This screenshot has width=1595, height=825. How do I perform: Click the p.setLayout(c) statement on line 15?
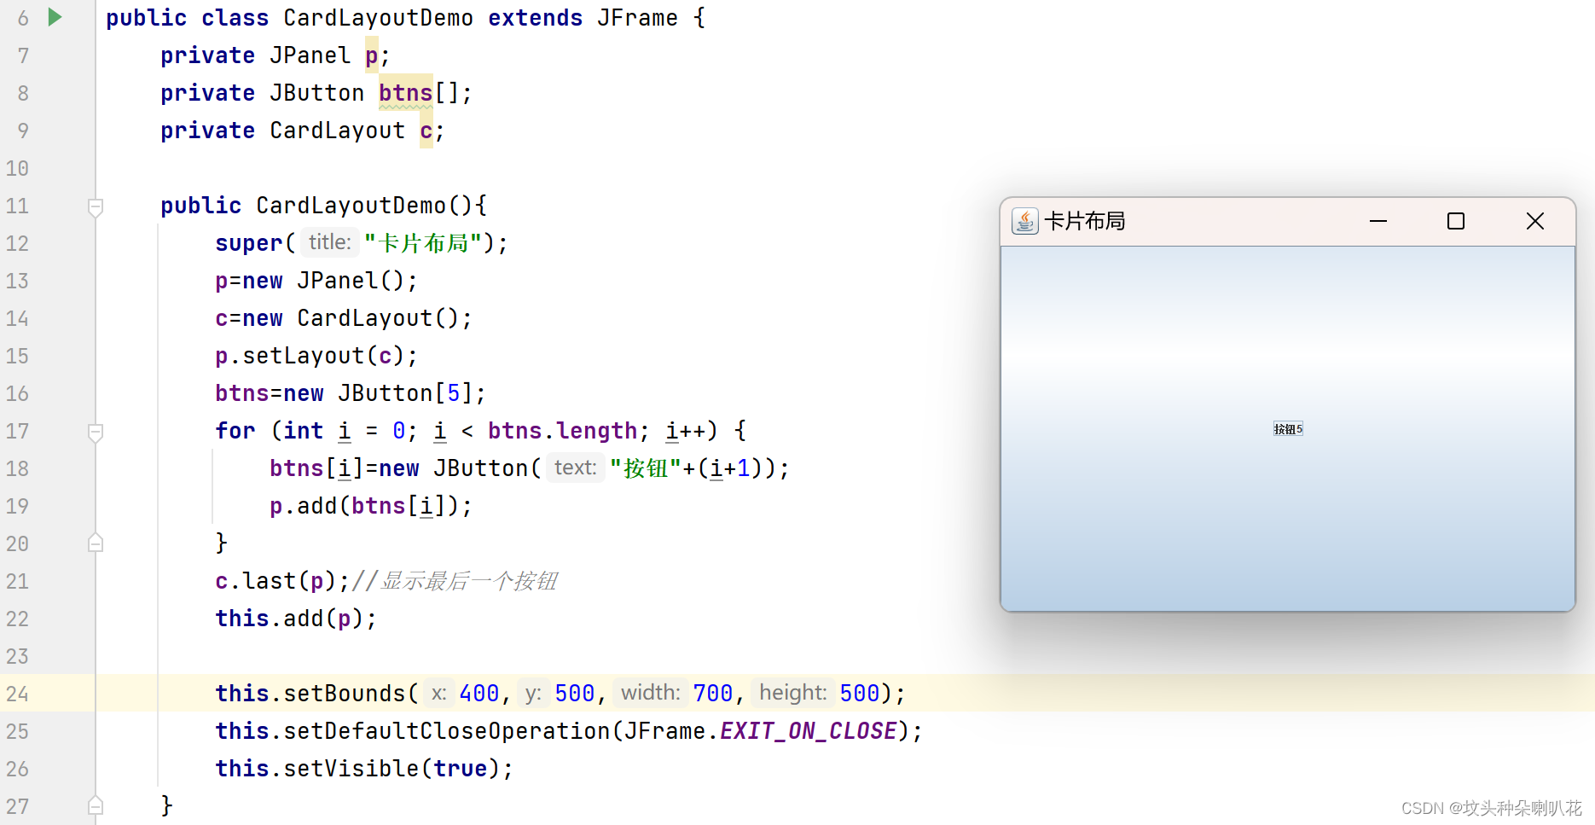point(316,356)
